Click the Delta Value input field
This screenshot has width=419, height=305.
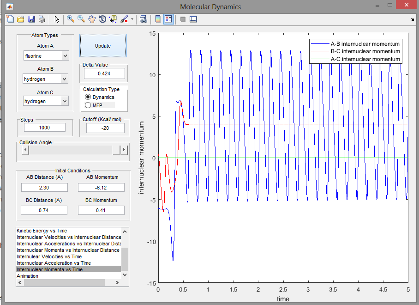tap(104, 73)
